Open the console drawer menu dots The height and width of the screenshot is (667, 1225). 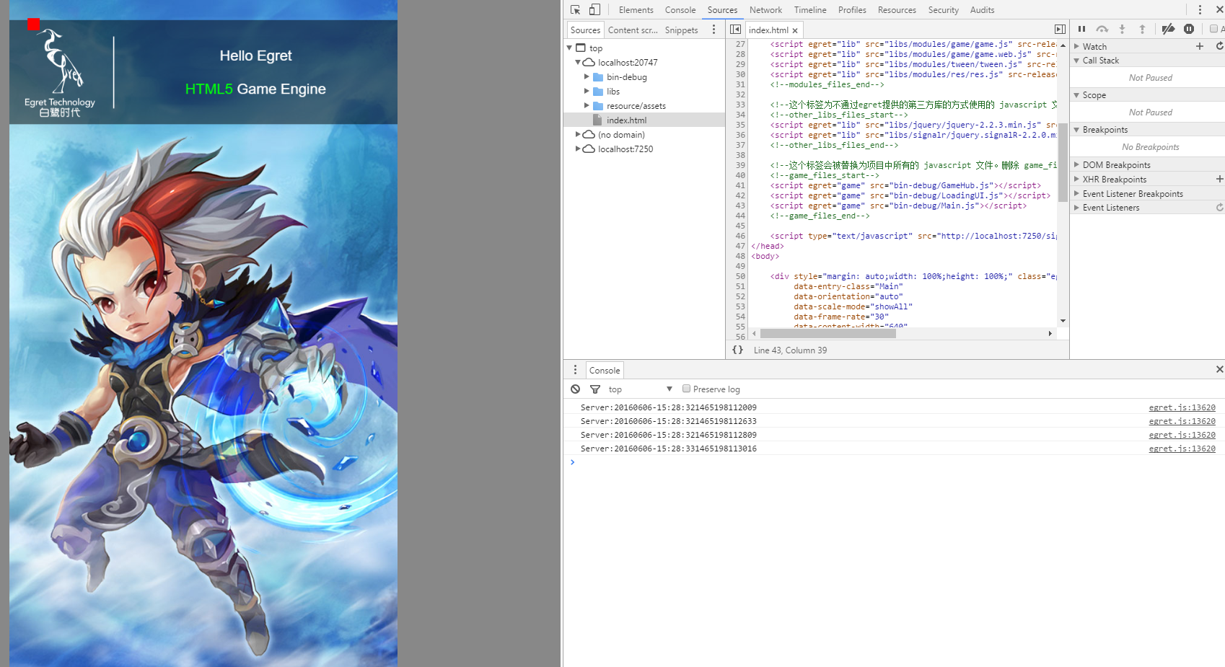(575, 370)
